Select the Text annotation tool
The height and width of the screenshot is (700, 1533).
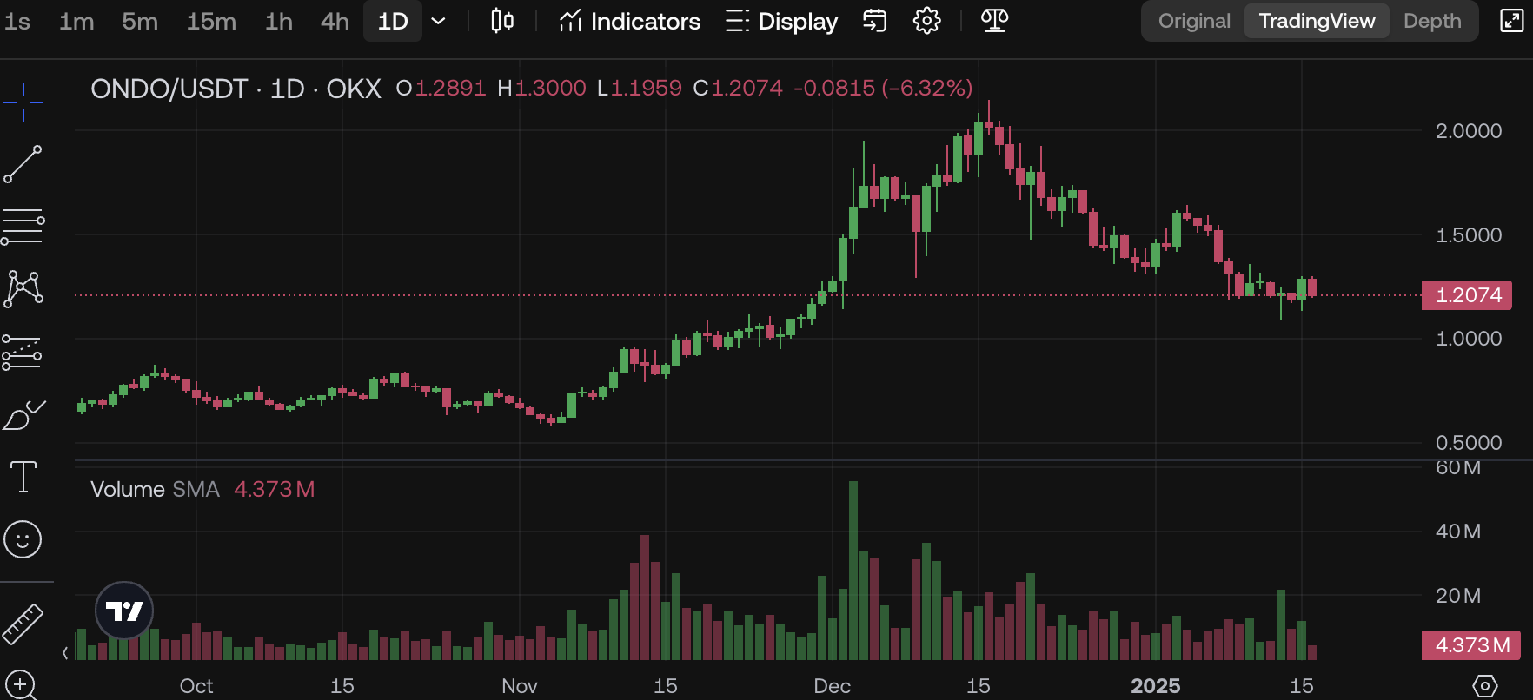pos(23,477)
